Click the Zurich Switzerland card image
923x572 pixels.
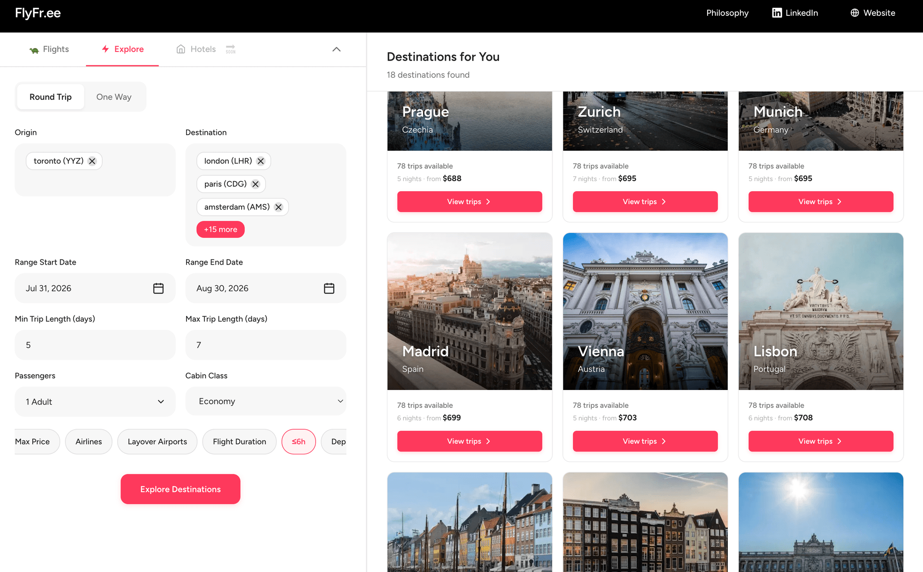pos(645,121)
